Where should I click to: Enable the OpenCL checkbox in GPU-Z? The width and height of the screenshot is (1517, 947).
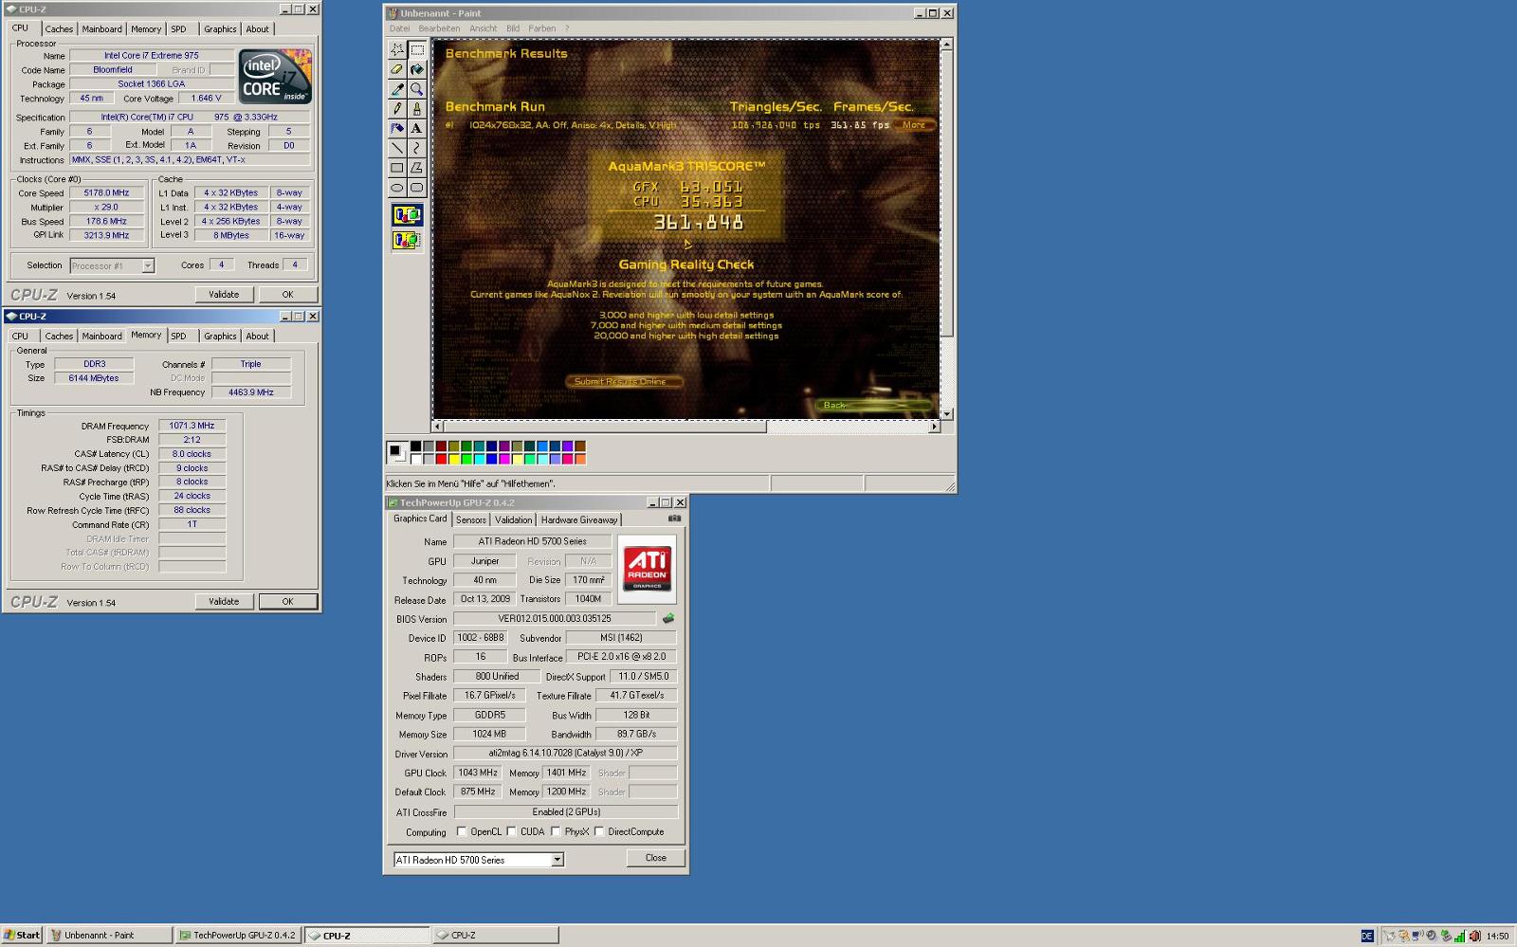[462, 831]
